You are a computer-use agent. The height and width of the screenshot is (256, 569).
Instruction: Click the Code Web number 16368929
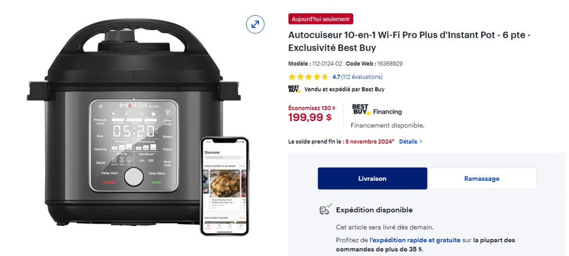(389, 63)
